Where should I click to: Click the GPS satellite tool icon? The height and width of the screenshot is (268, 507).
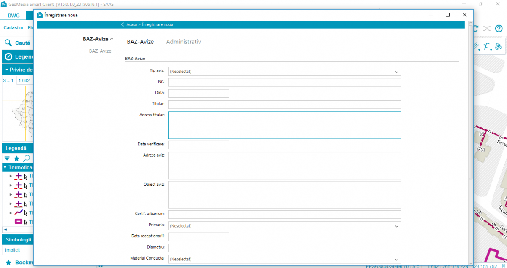click(x=499, y=46)
